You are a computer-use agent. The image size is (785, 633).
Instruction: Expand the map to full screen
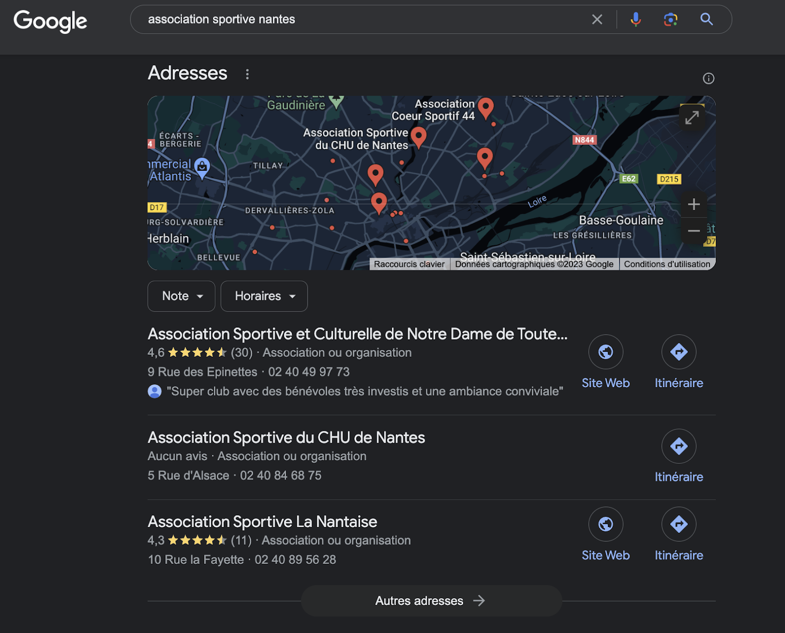[x=692, y=117]
